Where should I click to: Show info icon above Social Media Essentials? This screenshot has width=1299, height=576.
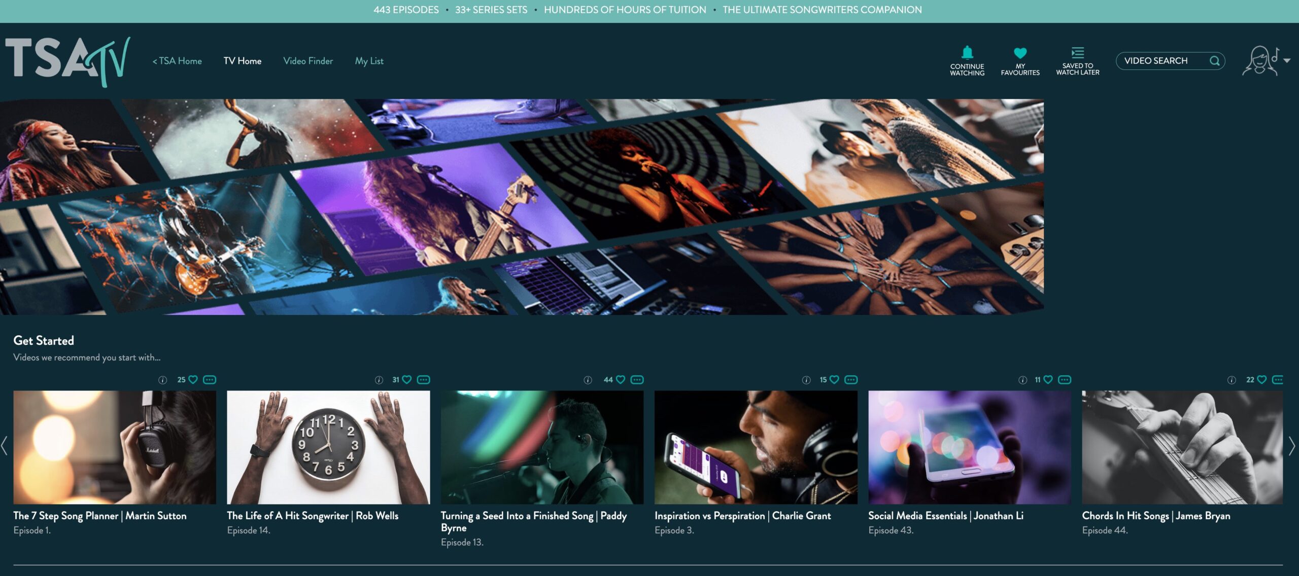coord(1022,380)
